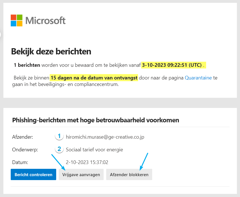Image resolution: width=240 pixels, height=197 pixels.
Task: Click the Bekijk deze berichten heading
Action: [x=51, y=52]
